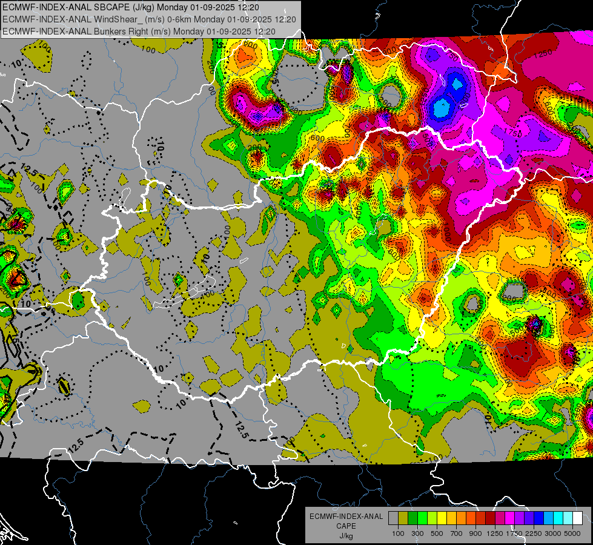
Task: Select the bright green legend swatch
Action: [422, 518]
